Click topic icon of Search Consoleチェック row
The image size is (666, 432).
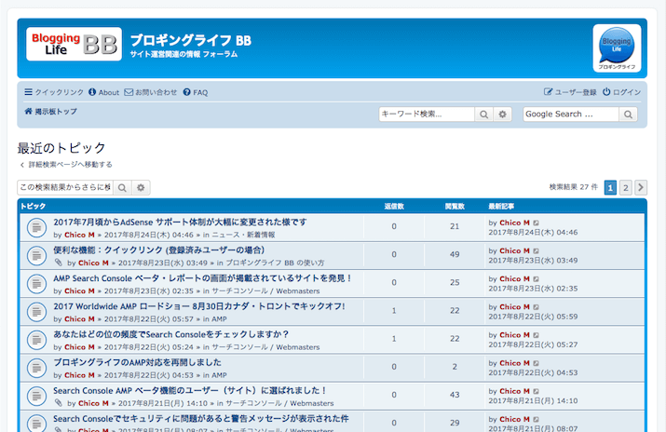pyautogui.click(x=36, y=340)
